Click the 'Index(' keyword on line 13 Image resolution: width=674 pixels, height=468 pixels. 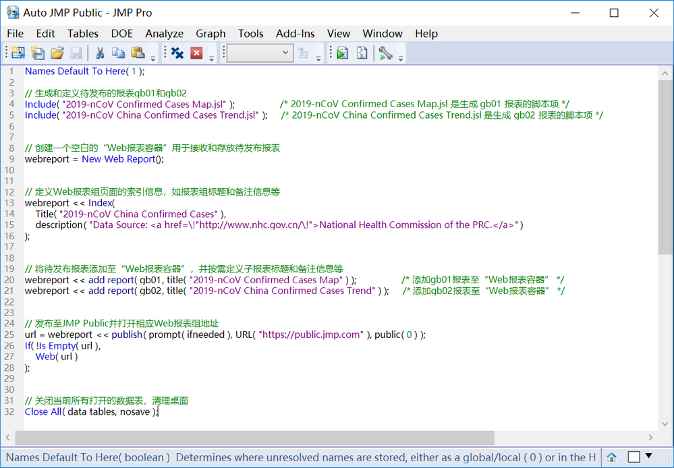tap(102, 203)
